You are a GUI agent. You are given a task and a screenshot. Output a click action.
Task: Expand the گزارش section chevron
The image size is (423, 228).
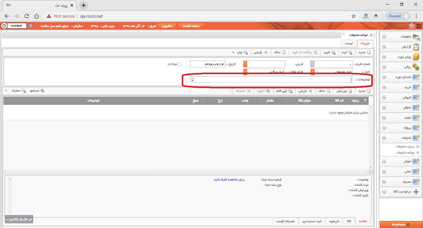[x=384, y=47]
